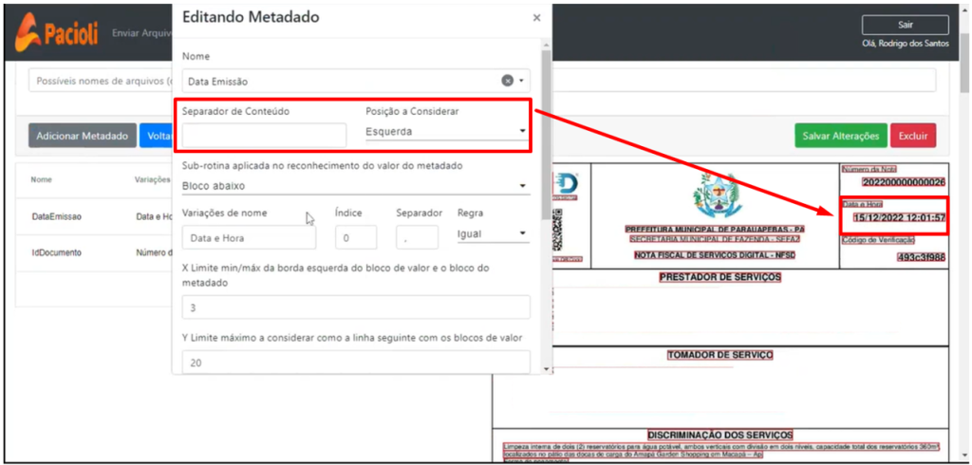This screenshot has width=972, height=465.
Task: Select the DataEmissao table row
Action: click(94, 217)
